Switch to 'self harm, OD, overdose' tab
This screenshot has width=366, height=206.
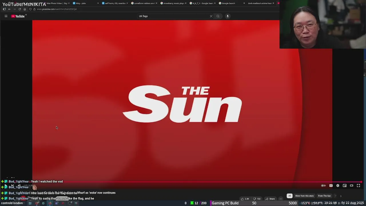[115, 3]
